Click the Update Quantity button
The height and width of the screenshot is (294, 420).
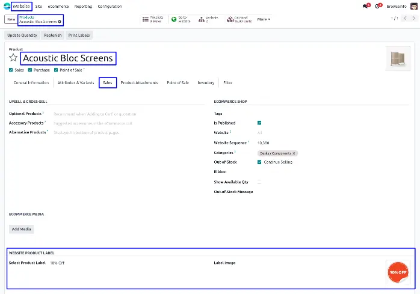(22, 35)
